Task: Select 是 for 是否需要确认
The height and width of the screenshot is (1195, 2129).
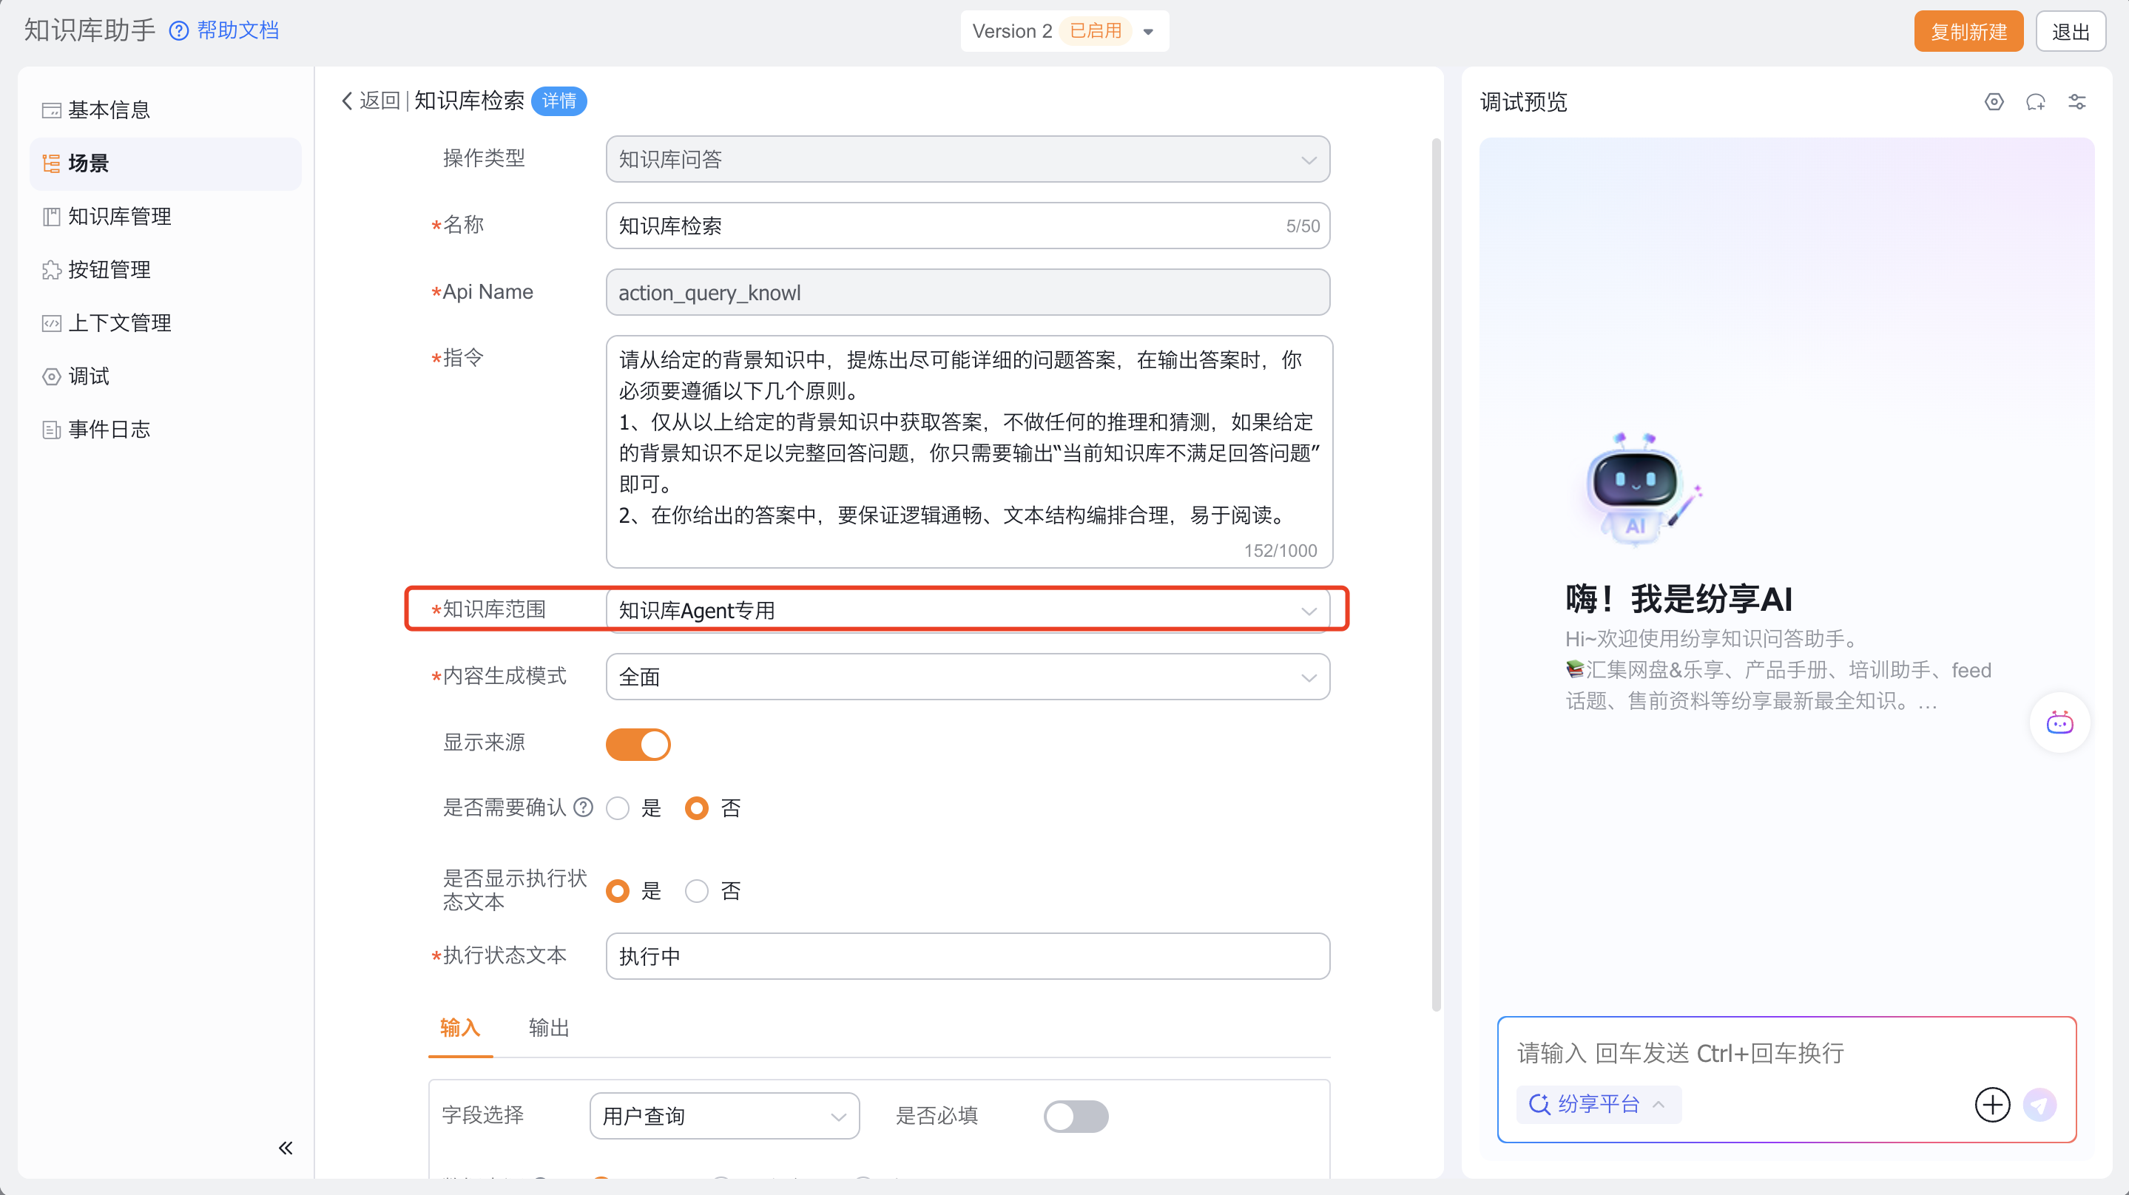Action: click(x=618, y=808)
